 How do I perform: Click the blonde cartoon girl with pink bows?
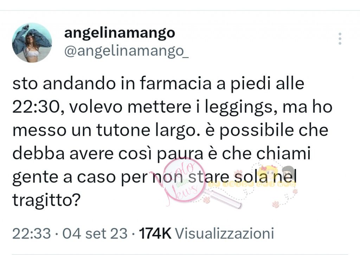(x=268, y=172)
